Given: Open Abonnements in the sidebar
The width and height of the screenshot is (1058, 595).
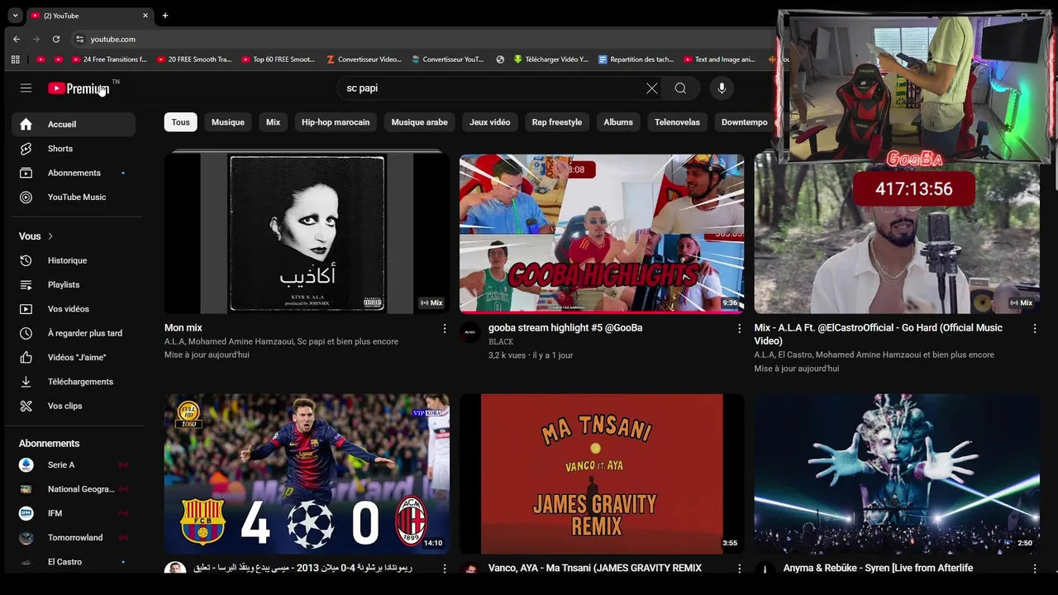Looking at the screenshot, I should click(x=74, y=173).
